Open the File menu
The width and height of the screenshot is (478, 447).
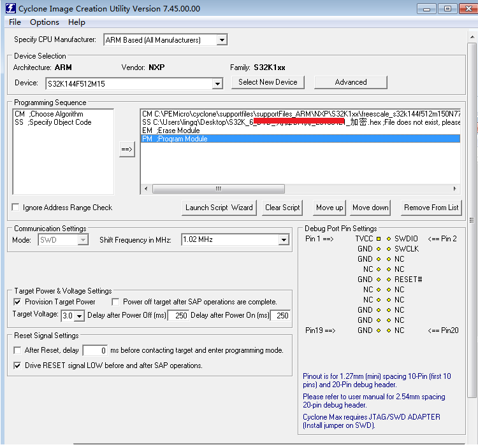pyautogui.click(x=15, y=22)
